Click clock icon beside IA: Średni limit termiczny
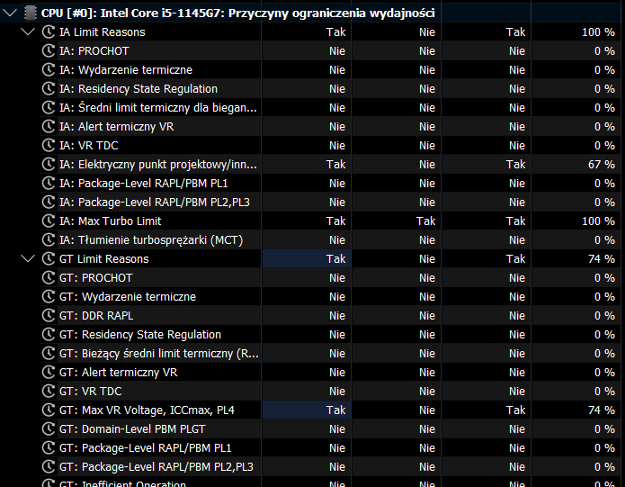The image size is (625, 487). pyautogui.click(x=49, y=108)
